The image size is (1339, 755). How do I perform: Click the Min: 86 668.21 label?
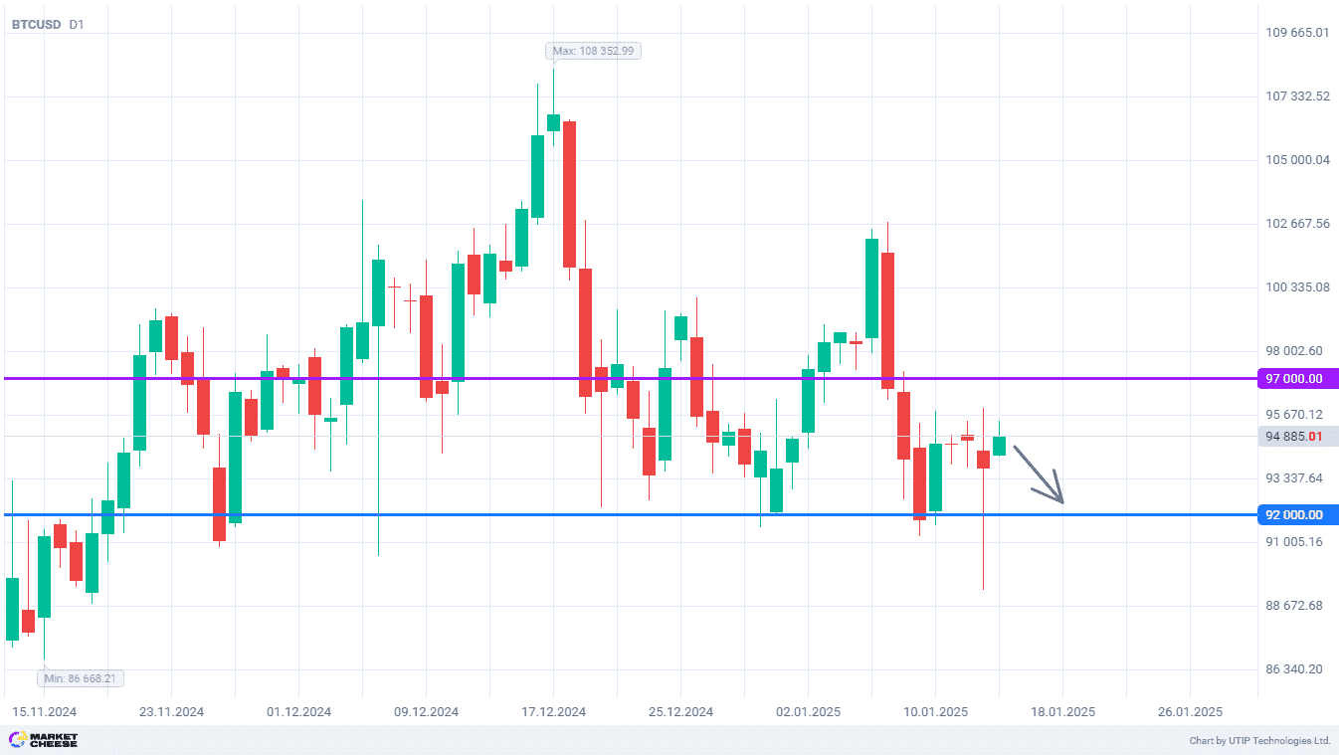tap(81, 678)
